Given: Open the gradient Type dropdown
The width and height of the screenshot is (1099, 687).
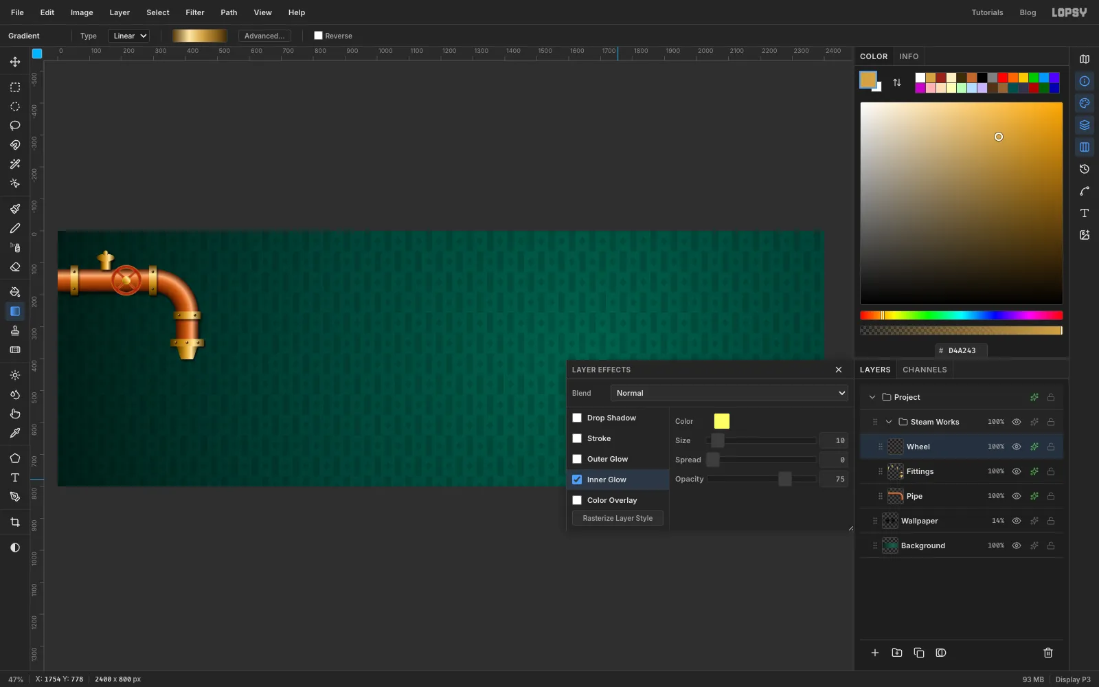Looking at the screenshot, I should tap(128, 36).
